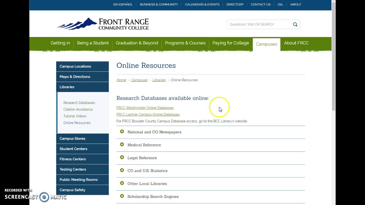The image size is (365, 205).
Task: Go to Calendars & Events
Action: coord(202,5)
